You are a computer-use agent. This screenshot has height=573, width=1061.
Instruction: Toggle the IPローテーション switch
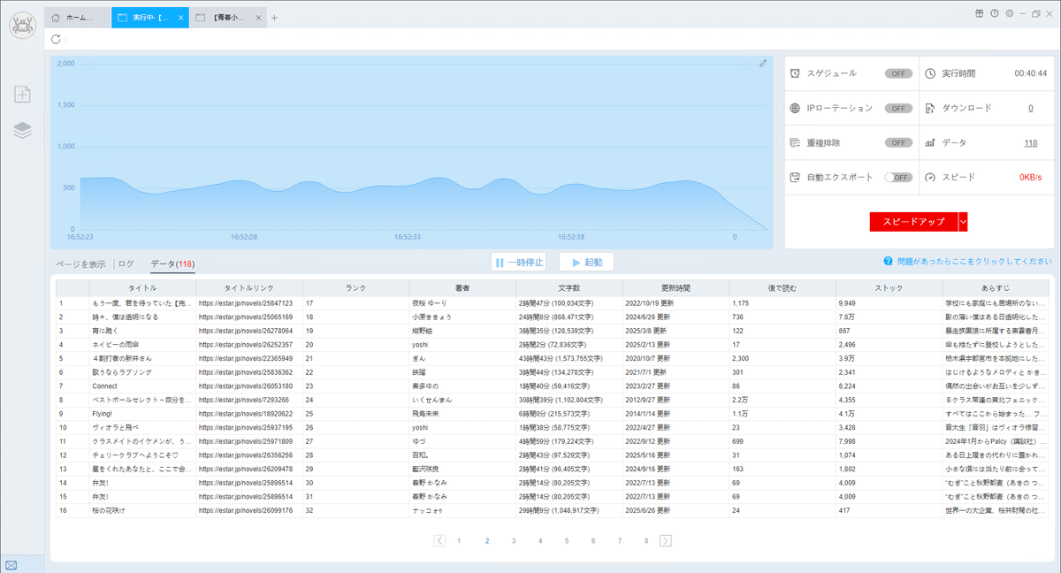898,108
